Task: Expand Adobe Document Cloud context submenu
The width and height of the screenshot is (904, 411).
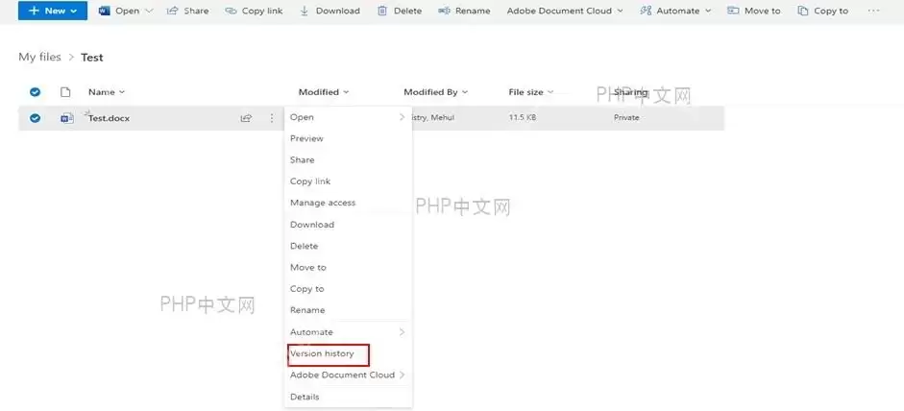Action: coord(348,375)
